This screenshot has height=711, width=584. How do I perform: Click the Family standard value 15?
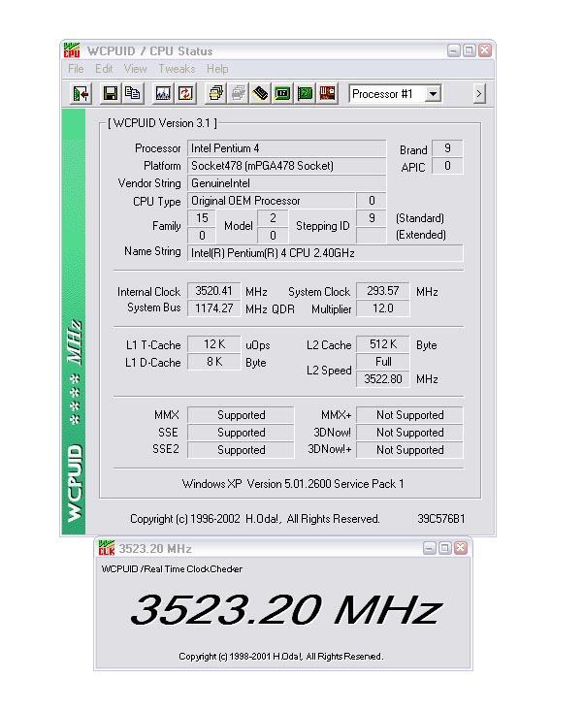coord(202,218)
